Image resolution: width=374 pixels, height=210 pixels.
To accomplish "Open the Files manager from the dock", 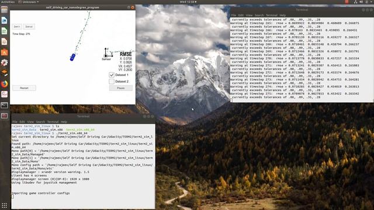I will coord(4,10).
